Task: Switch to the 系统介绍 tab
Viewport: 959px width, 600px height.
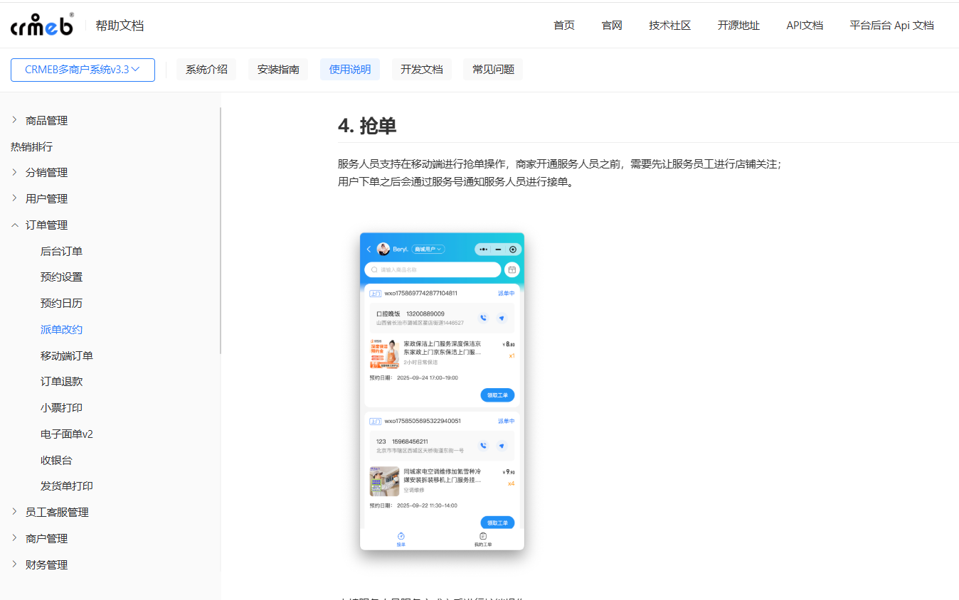Action: (x=206, y=70)
